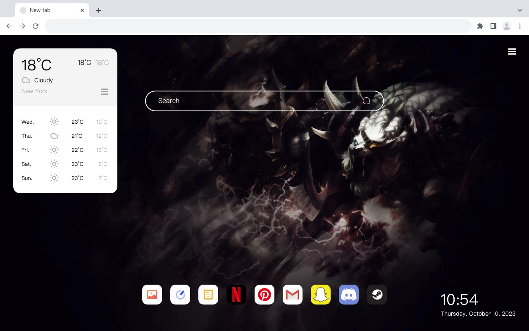Click Sunday's sunny forecast icon
The width and height of the screenshot is (529, 331).
click(54, 178)
